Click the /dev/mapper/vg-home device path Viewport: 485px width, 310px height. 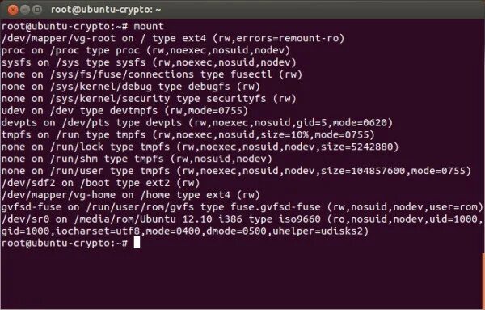coord(58,195)
